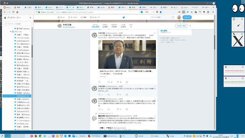
Task: Select the Likes tab showing 1,031
Action: (x=123, y=26)
